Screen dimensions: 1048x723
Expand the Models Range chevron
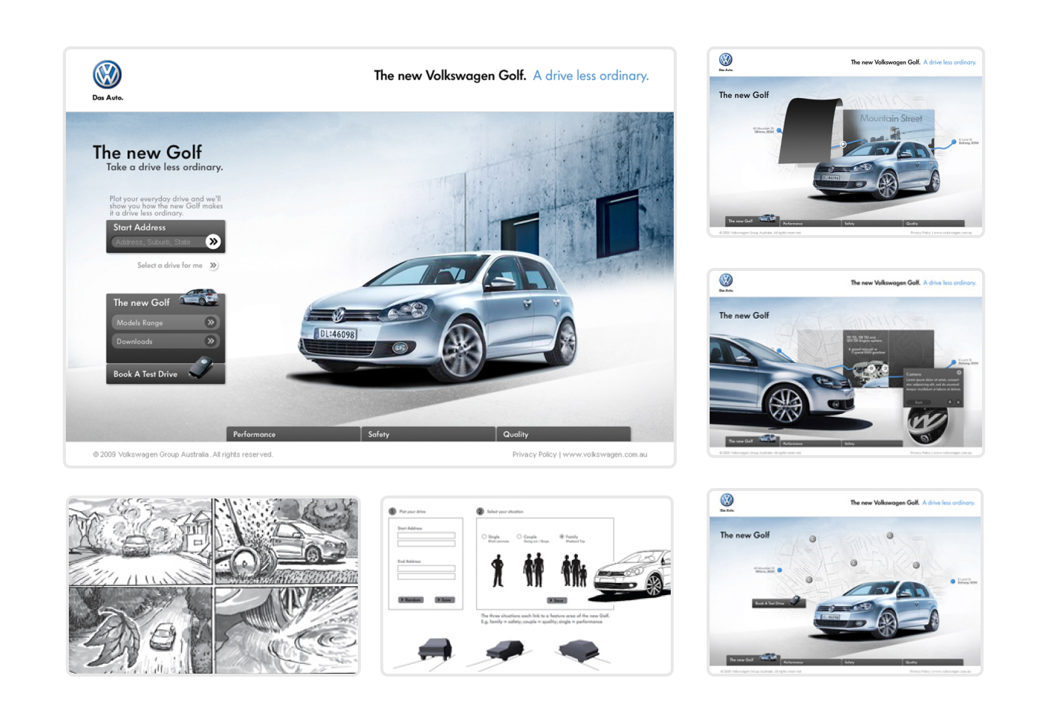pyautogui.click(x=212, y=322)
